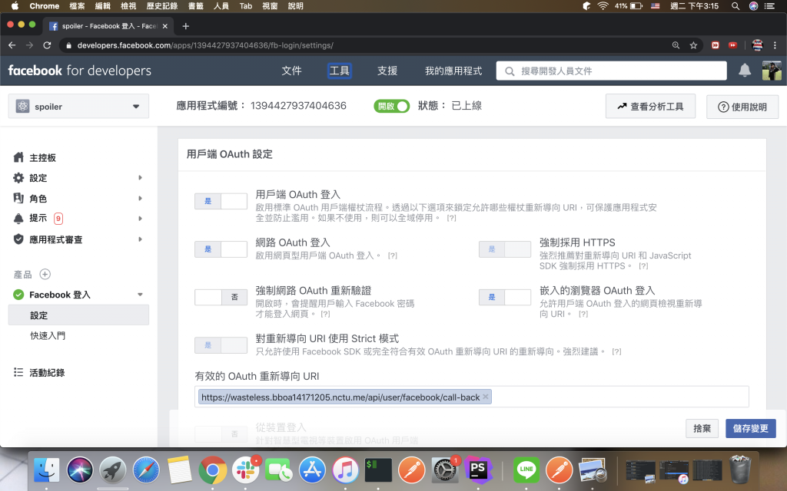Screen dimensions: 787x491
Task: Select 設定 under Facebook 登入
Action: coord(78,315)
